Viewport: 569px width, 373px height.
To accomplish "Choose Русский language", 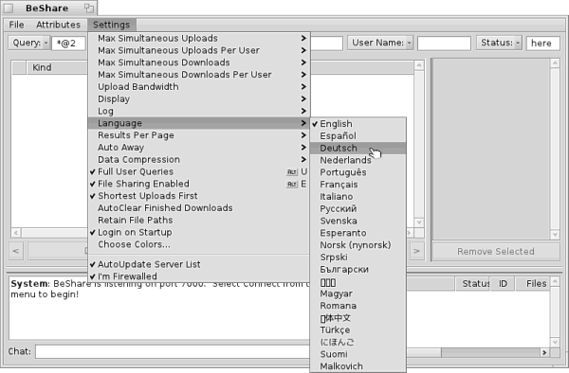I will pyautogui.click(x=358, y=208).
